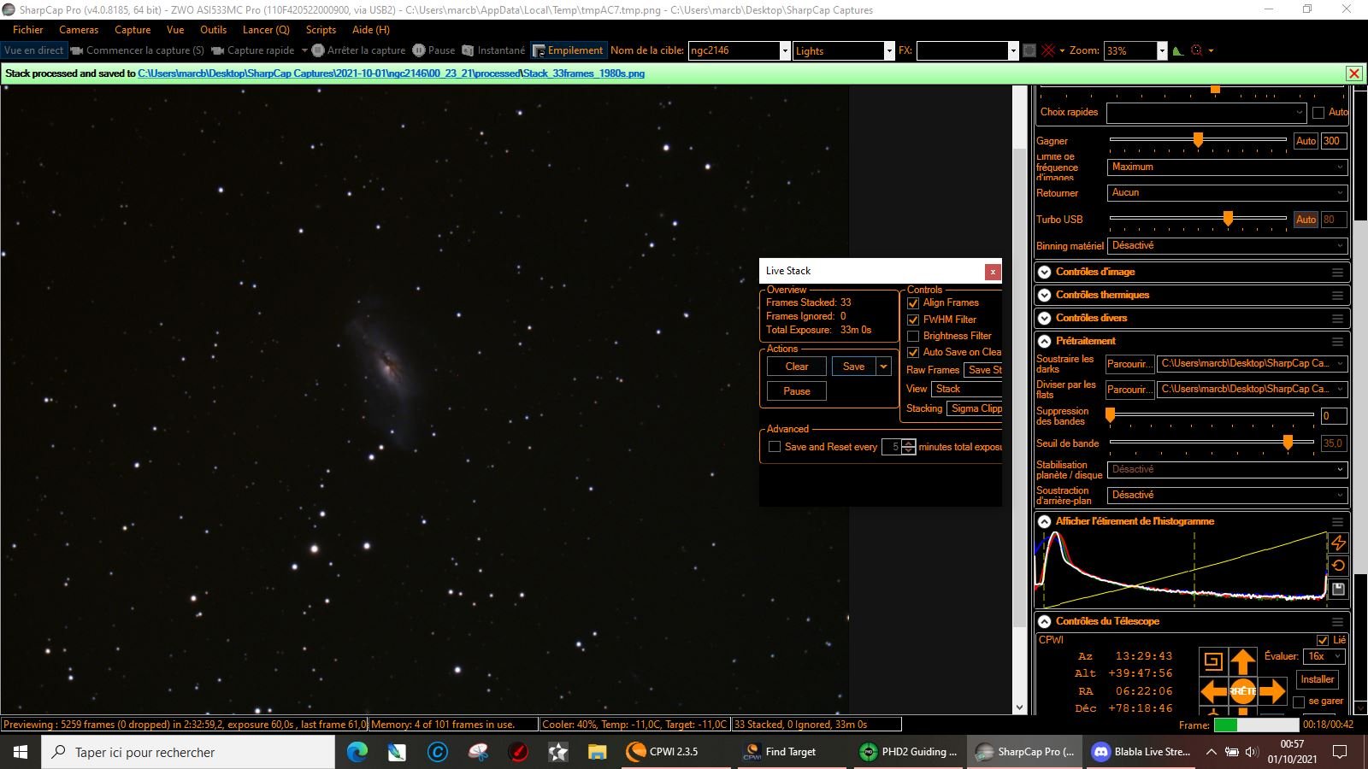Move telescope right with the right arrow
The width and height of the screenshot is (1368, 769).
click(x=1272, y=690)
